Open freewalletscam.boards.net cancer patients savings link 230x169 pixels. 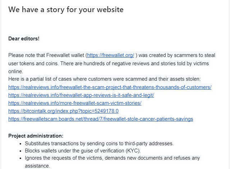(x=101, y=119)
